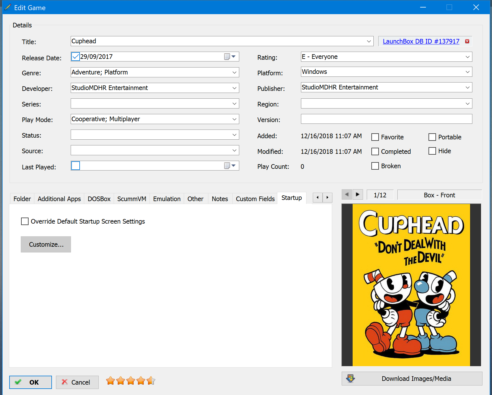Click the Version input field
The height and width of the screenshot is (395, 492).
tap(386, 119)
